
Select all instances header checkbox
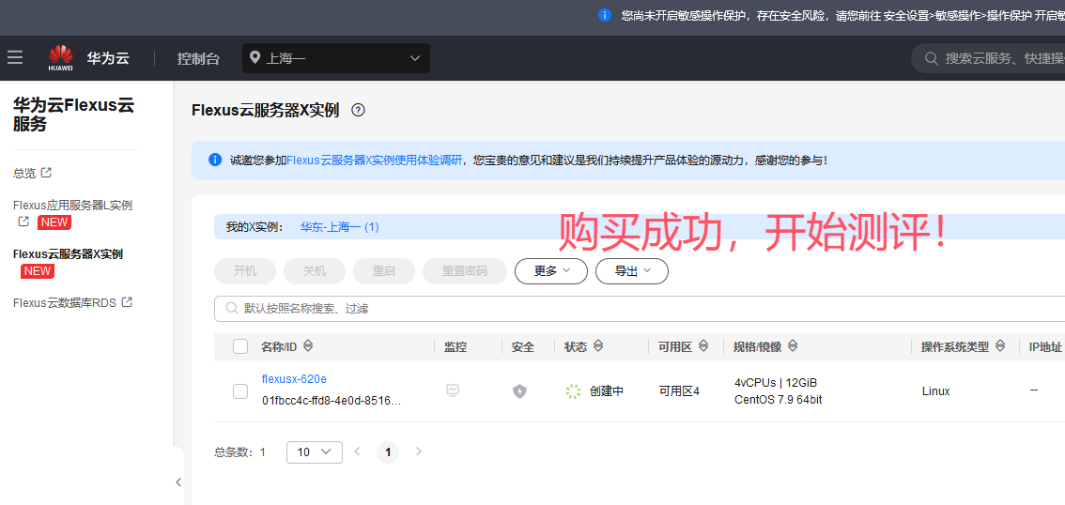point(240,347)
